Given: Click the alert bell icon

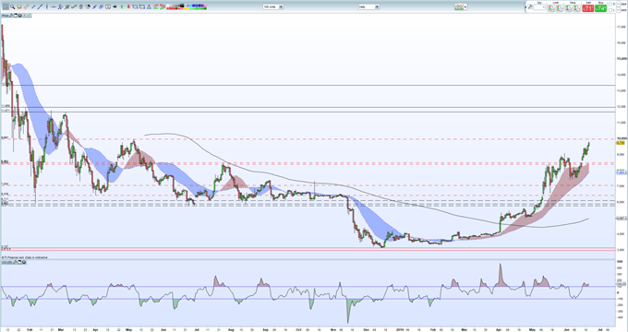Looking at the screenshot, I should (x=19, y=6).
